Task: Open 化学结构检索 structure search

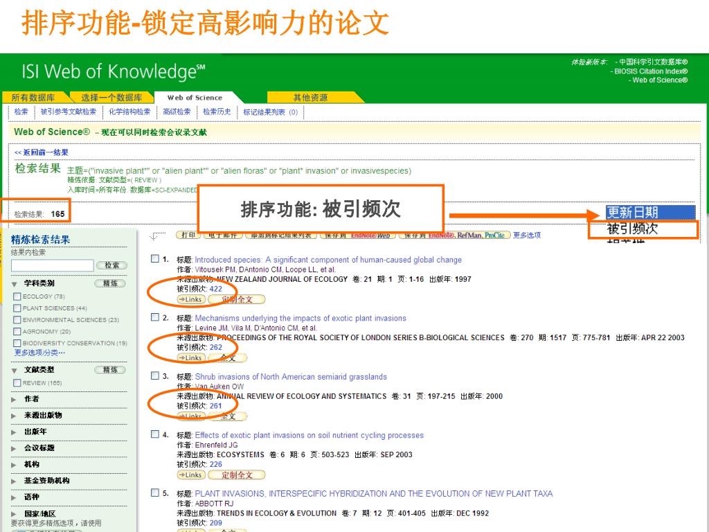Action: [x=129, y=112]
